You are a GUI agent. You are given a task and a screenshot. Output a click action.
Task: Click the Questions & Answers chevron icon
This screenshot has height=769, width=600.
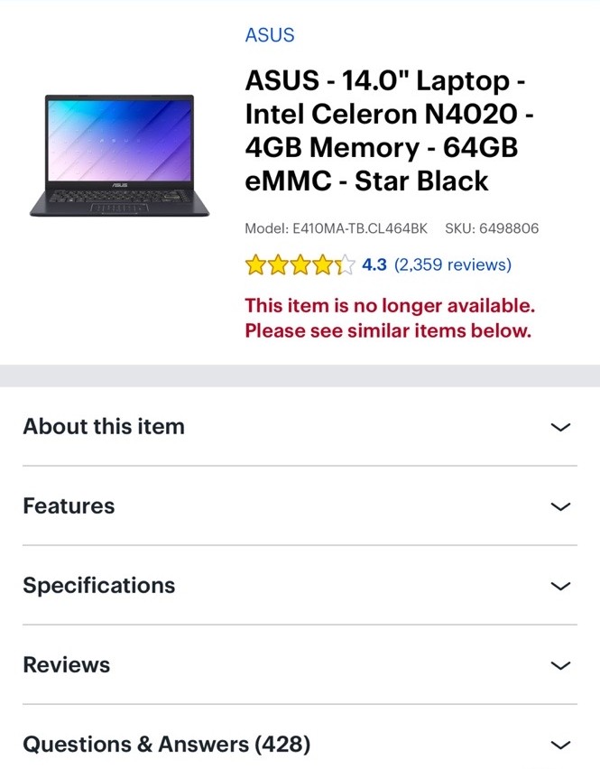(x=560, y=745)
